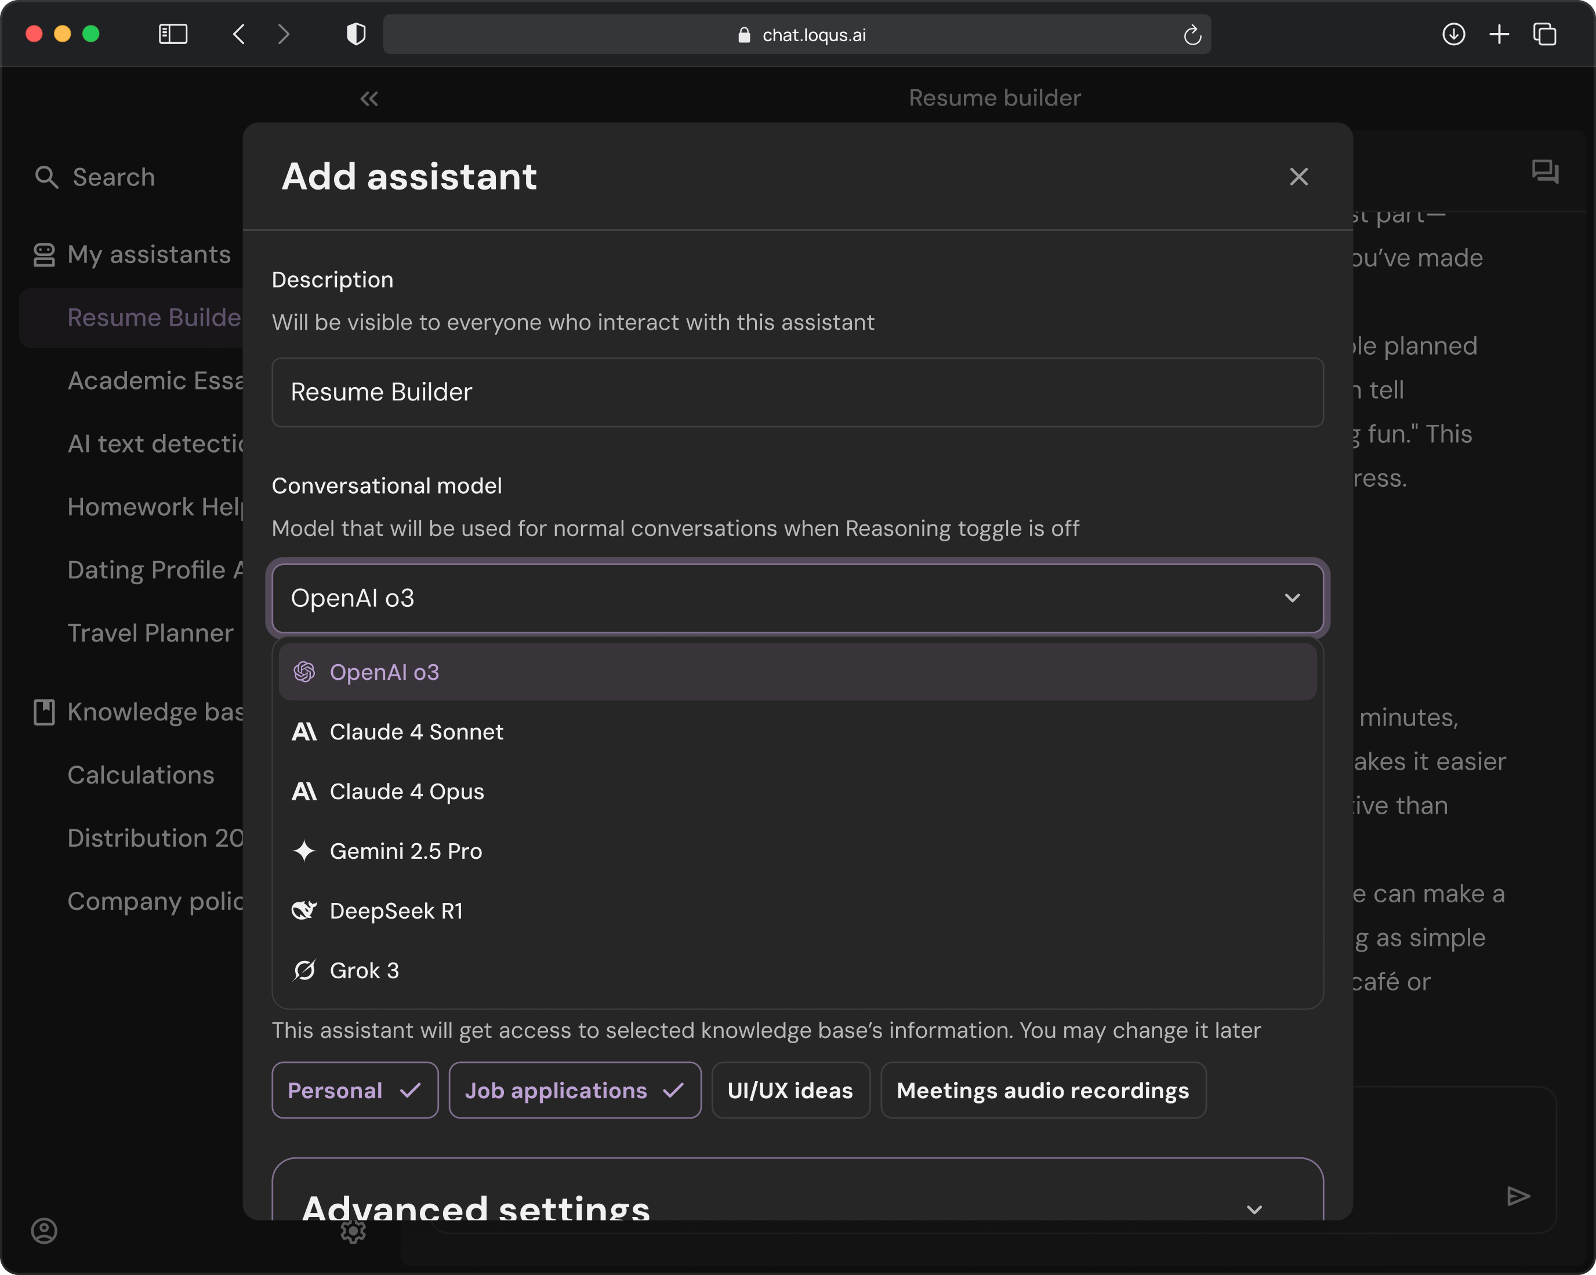The image size is (1596, 1275).
Task: Collapse the Conversational model dropdown
Action: (x=797, y=598)
